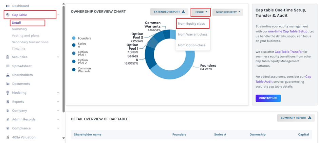Click the Securities clipboard icon
The width and height of the screenshot is (319, 143).
point(8,57)
